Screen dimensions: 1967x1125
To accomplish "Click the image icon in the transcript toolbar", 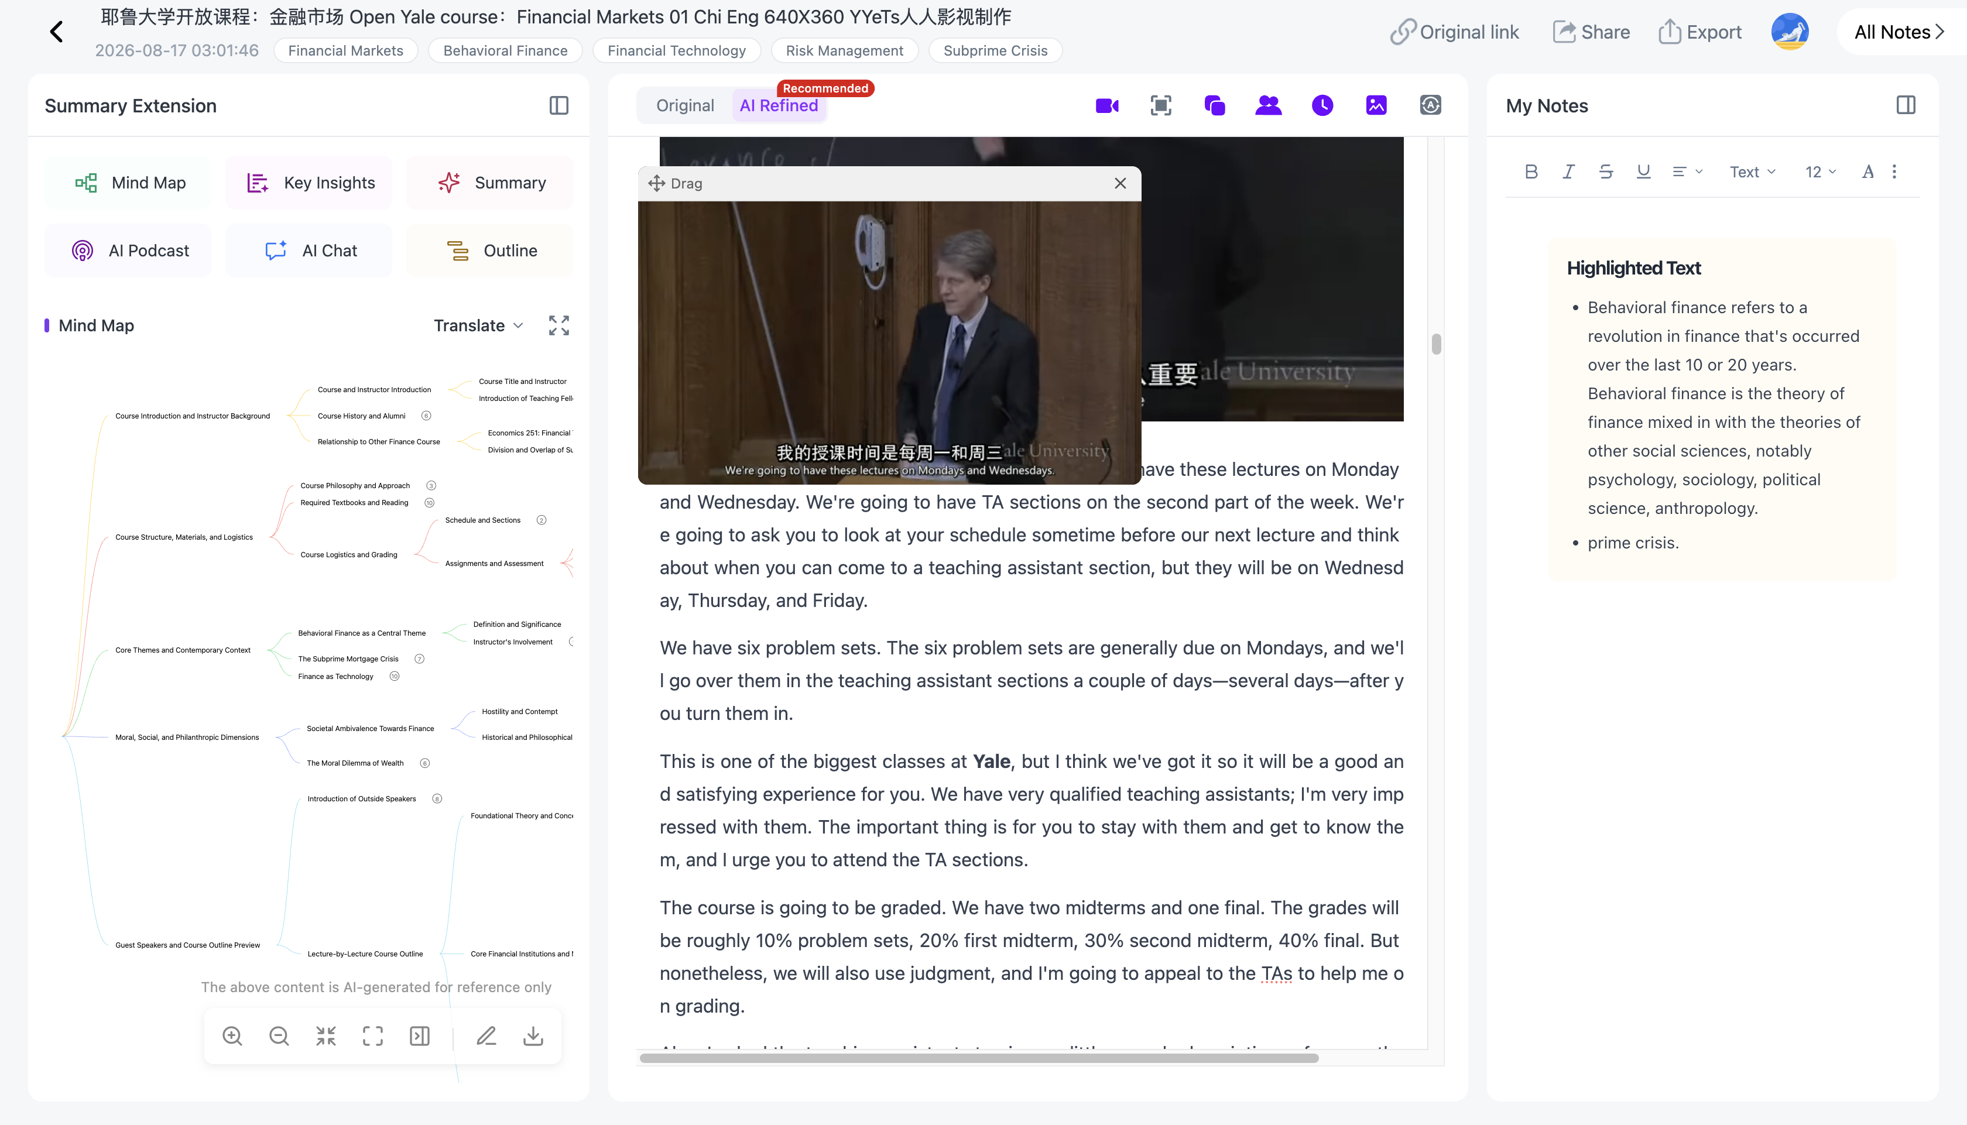I will point(1377,105).
